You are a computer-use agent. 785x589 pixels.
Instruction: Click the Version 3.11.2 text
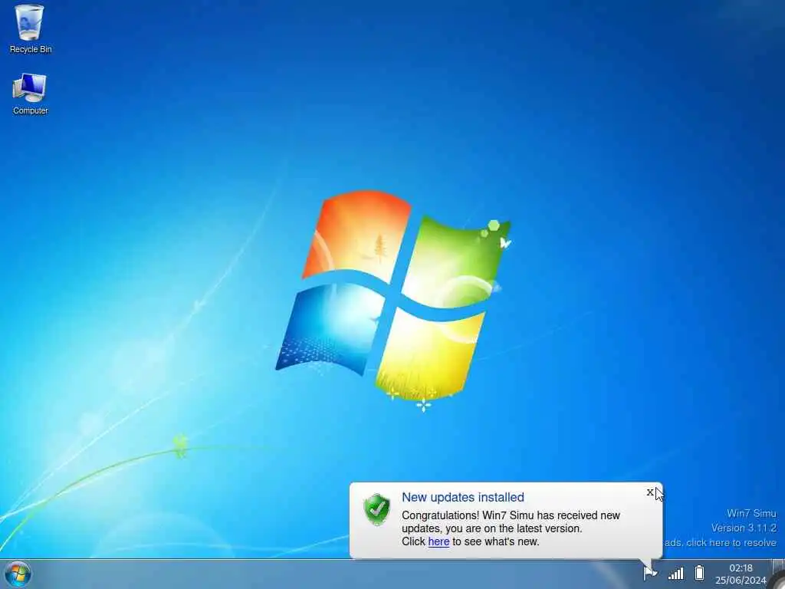click(x=744, y=528)
